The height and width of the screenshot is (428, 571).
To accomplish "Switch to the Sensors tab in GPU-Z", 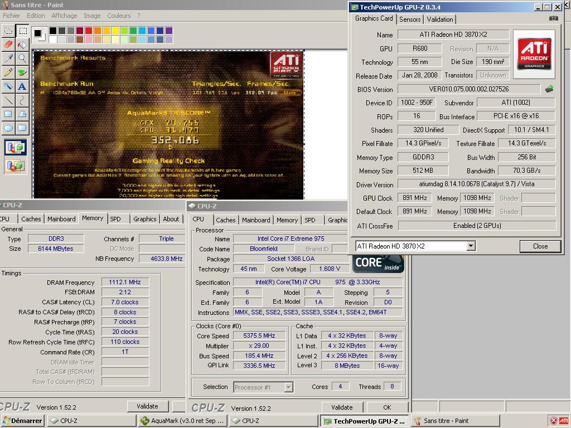I will coord(410,20).
